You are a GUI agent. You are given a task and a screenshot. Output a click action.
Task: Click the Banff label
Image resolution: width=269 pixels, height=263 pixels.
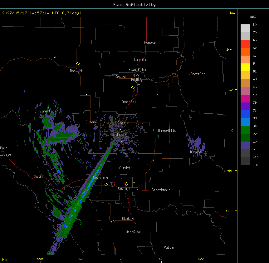39,177
